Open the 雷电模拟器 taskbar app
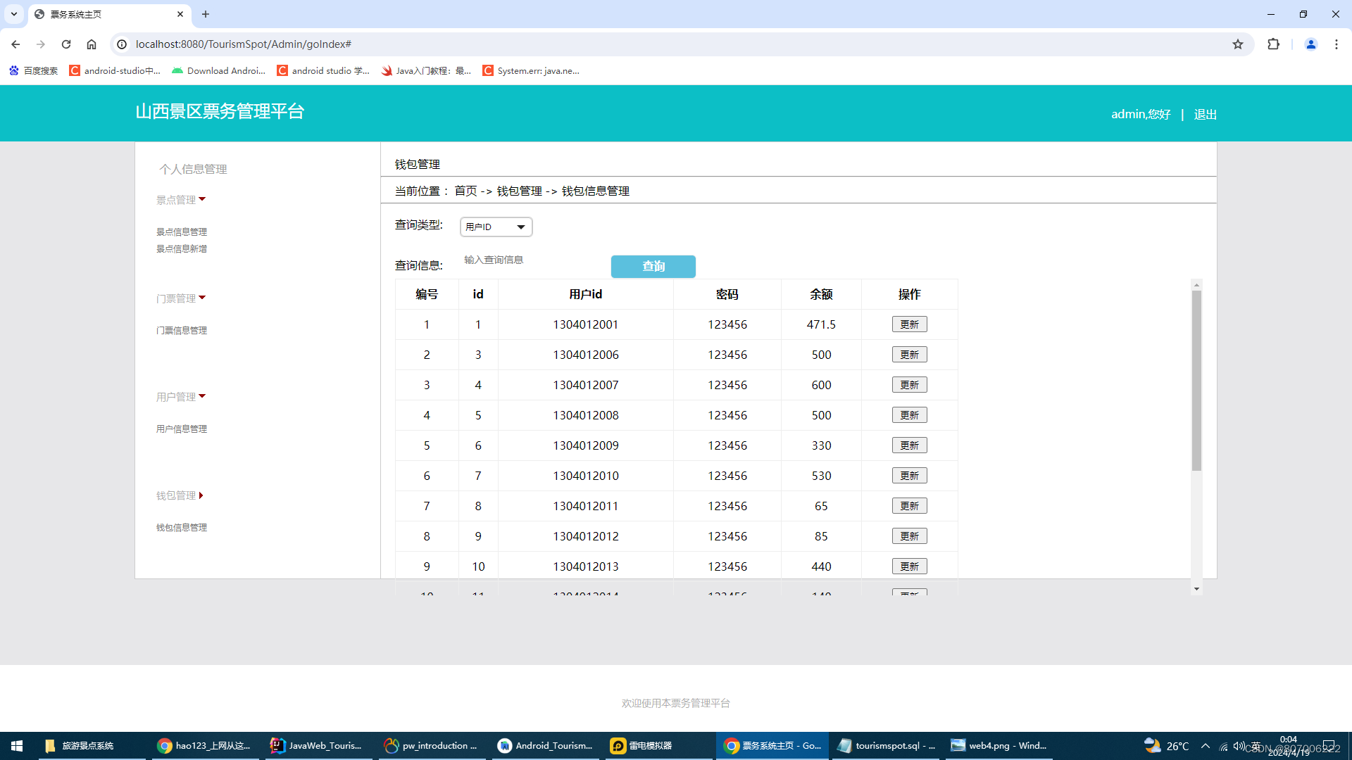 pyautogui.click(x=641, y=745)
